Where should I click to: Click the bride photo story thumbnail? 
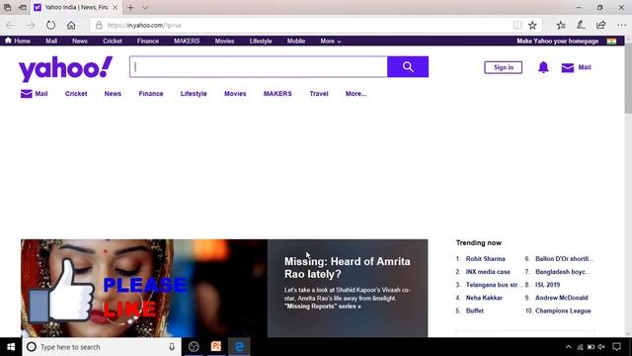144,288
